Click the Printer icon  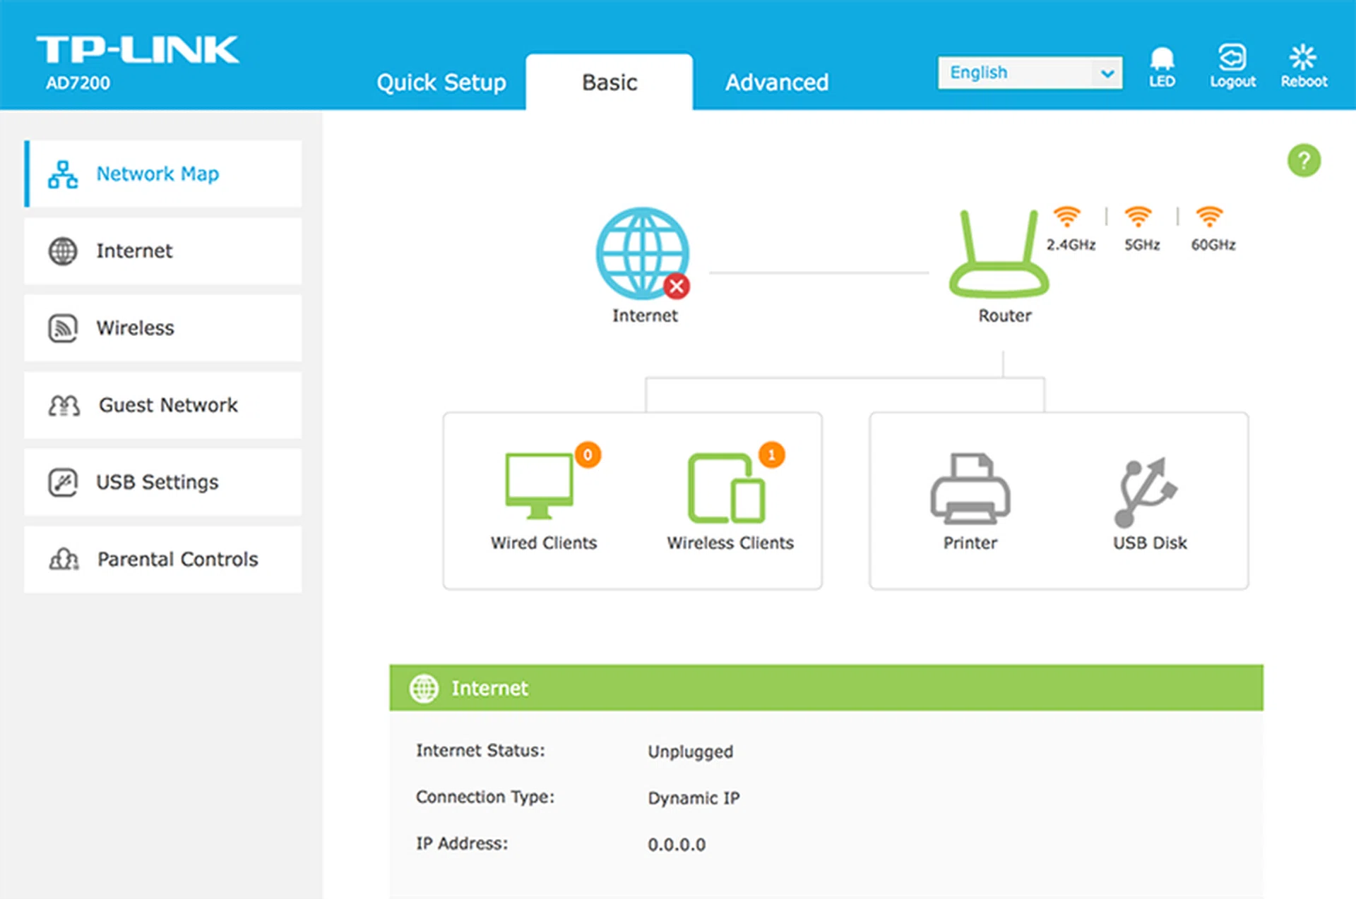click(970, 488)
